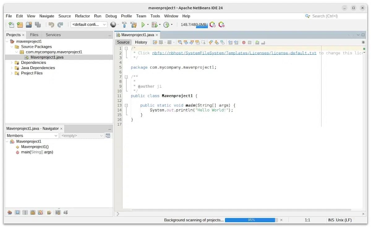
Task: Click the New Project toolbar icon
Action: (x=20, y=25)
